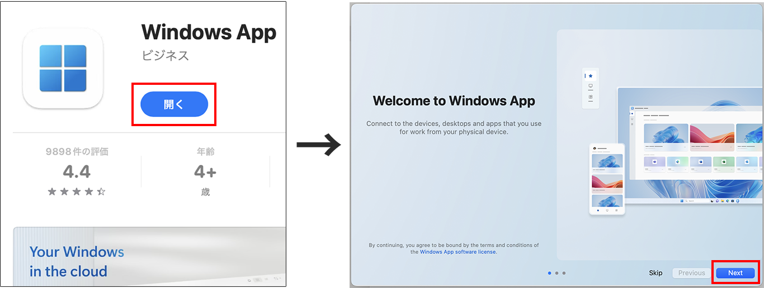Screen dimensions: 764x288
Task: Click the Skip button
Action: 655,273
